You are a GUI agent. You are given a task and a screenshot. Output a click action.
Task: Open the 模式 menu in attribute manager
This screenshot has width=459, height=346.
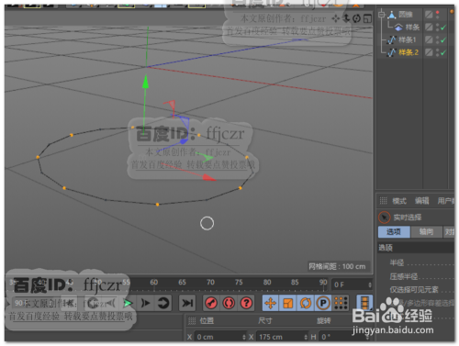click(399, 201)
